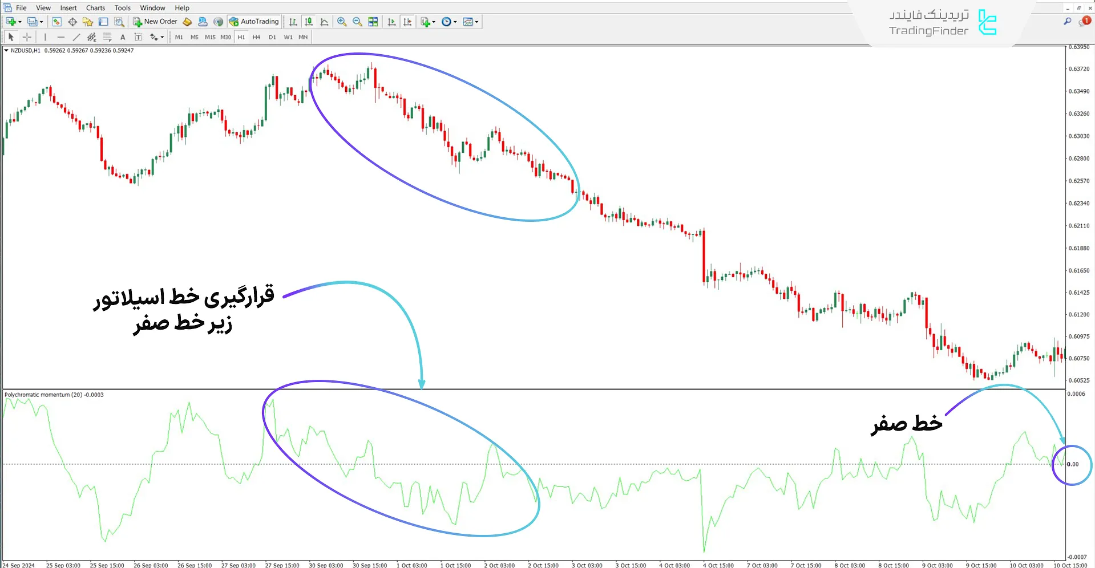
Task: Click the Text label insertion icon
Action: click(138, 36)
